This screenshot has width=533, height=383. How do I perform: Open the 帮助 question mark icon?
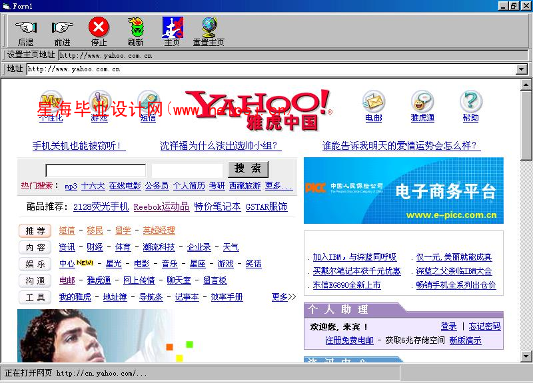click(471, 101)
